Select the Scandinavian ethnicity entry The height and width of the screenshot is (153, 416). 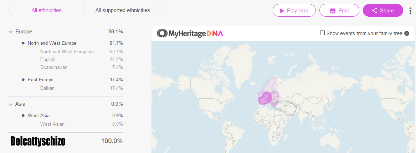click(54, 67)
